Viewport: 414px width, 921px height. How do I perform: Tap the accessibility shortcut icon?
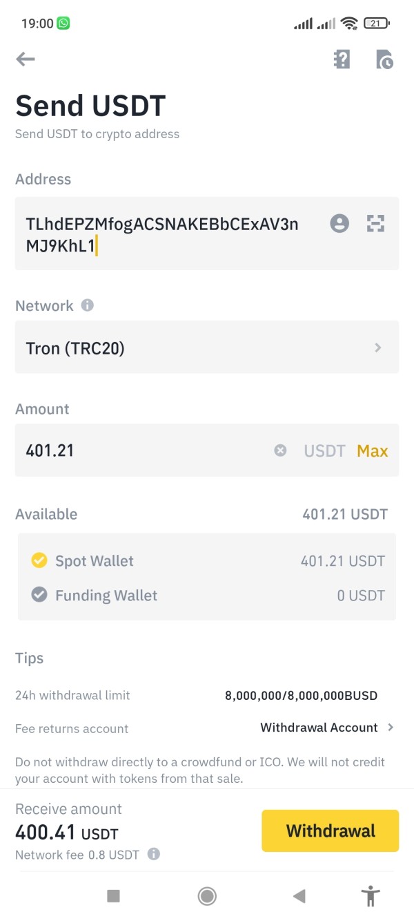tap(371, 896)
